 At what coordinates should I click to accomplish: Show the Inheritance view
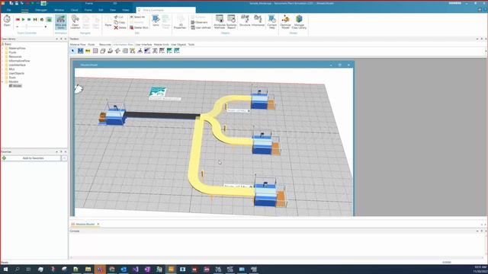click(258, 21)
